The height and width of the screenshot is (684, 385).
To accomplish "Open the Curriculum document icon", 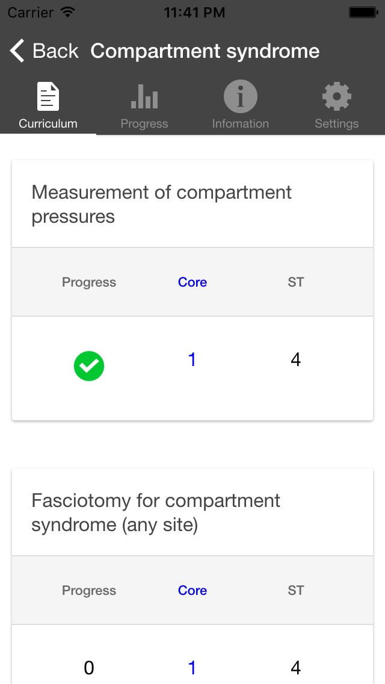I will [x=48, y=97].
